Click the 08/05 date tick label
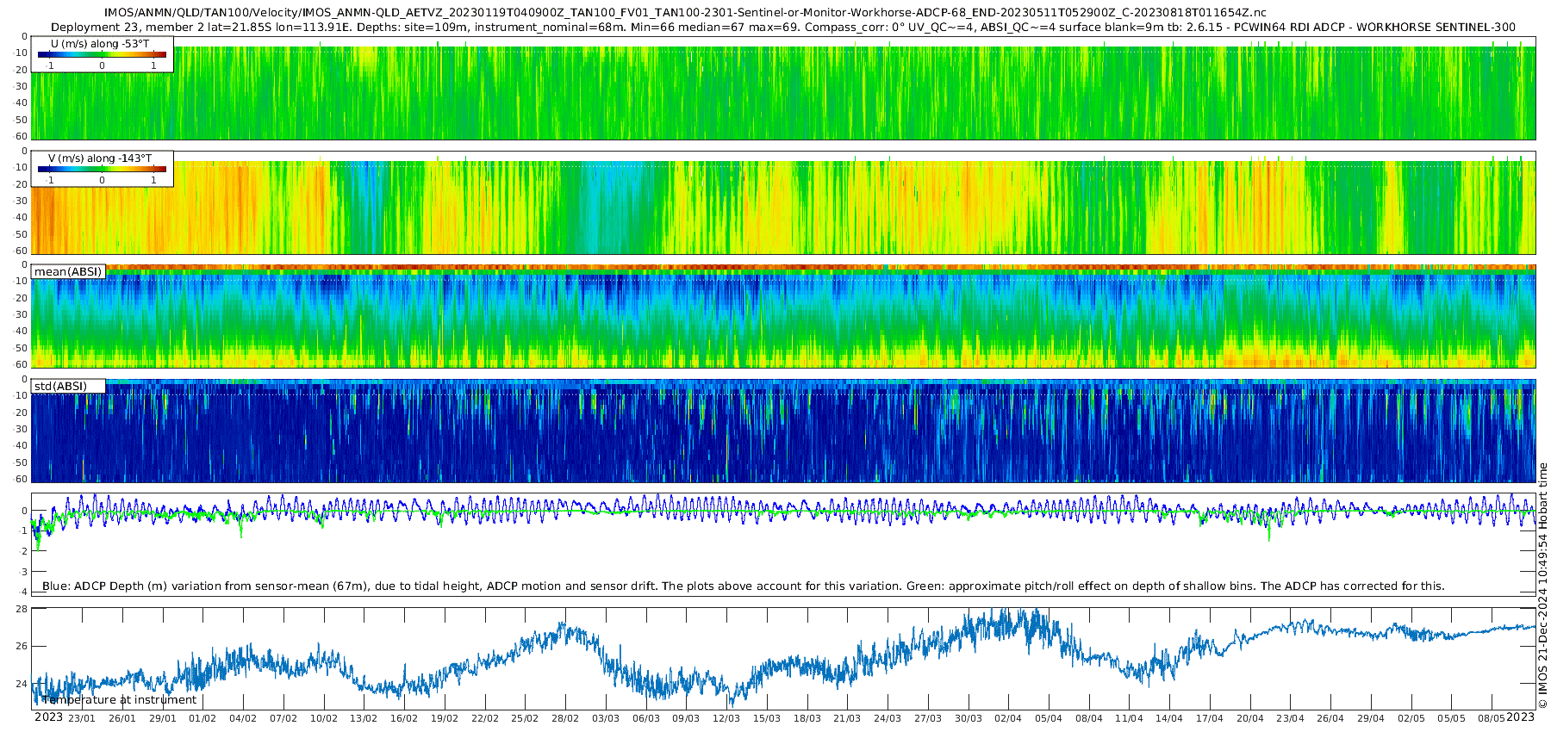The height and width of the screenshot is (732, 1551). (x=1492, y=718)
